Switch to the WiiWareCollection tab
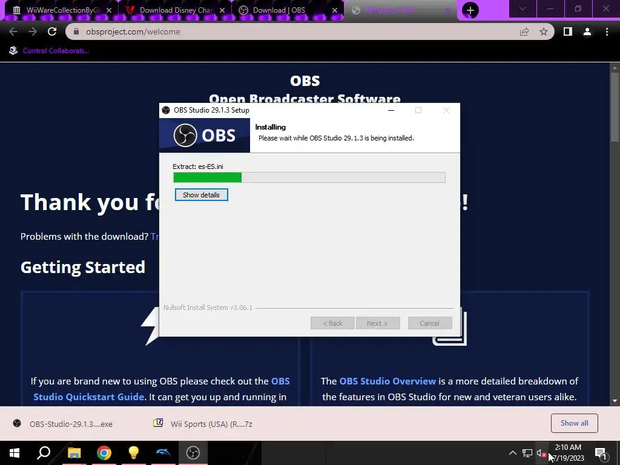 pyautogui.click(x=63, y=10)
